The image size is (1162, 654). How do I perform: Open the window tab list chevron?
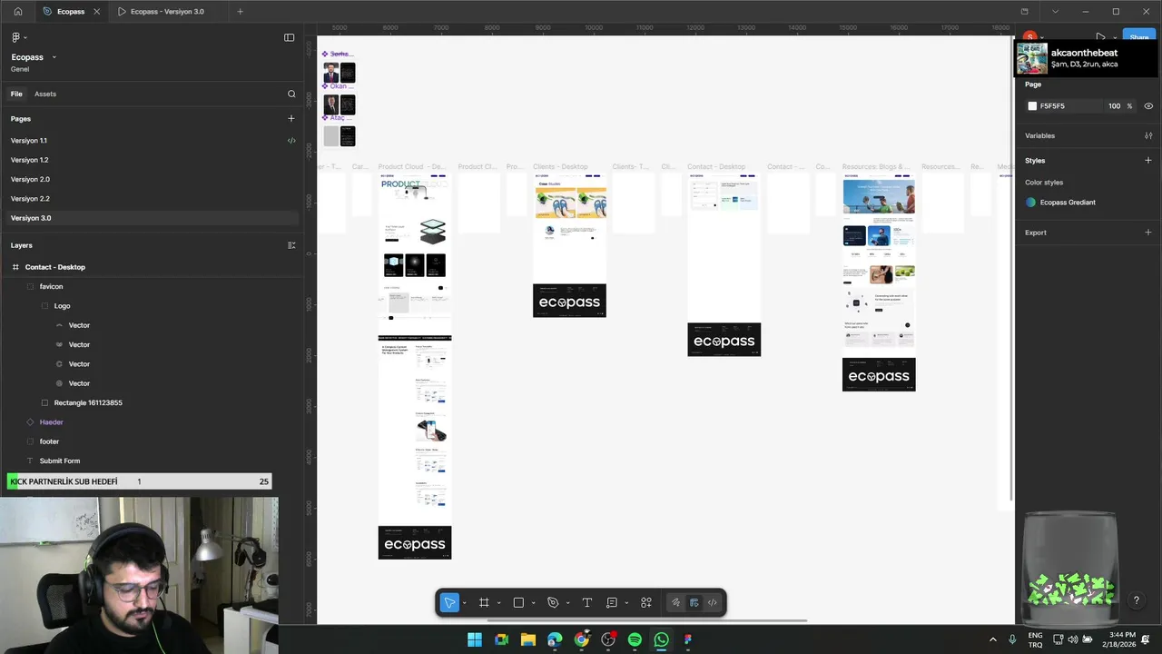(1055, 12)
